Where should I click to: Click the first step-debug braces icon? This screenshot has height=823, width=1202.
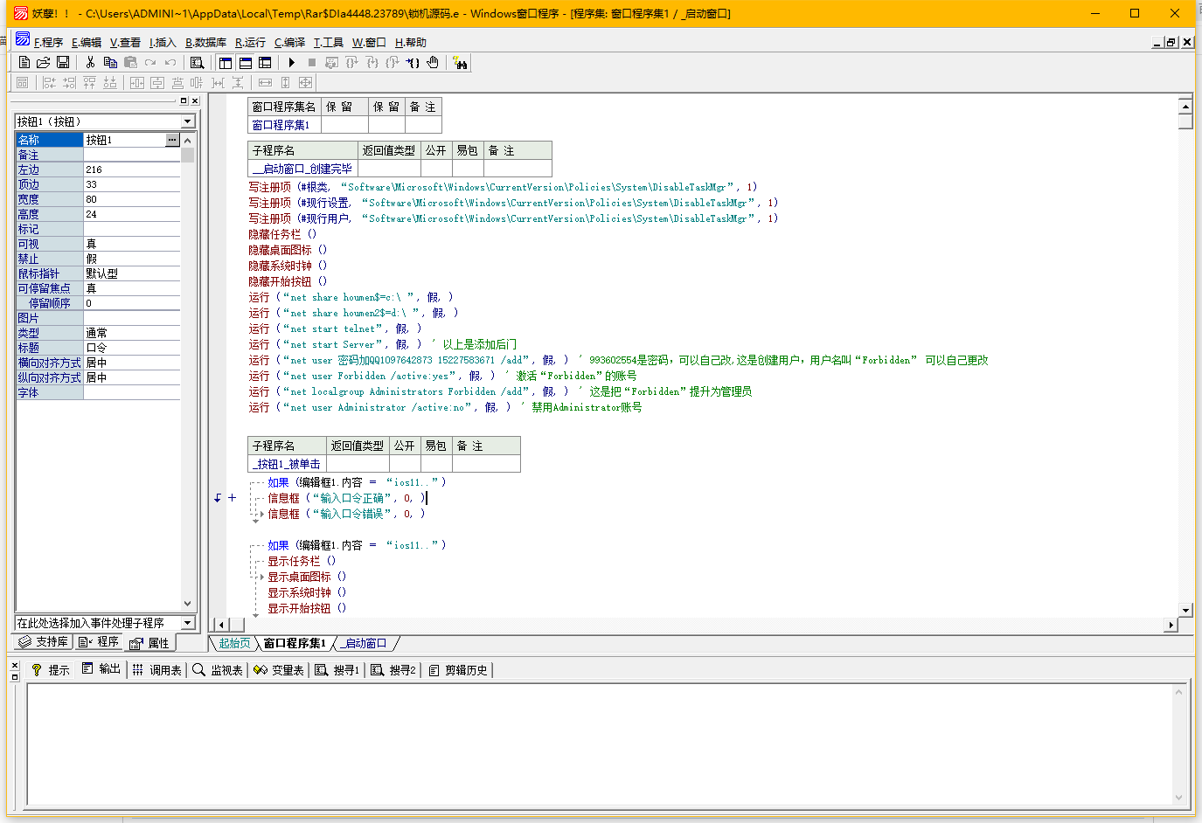(x=351, y=62)
